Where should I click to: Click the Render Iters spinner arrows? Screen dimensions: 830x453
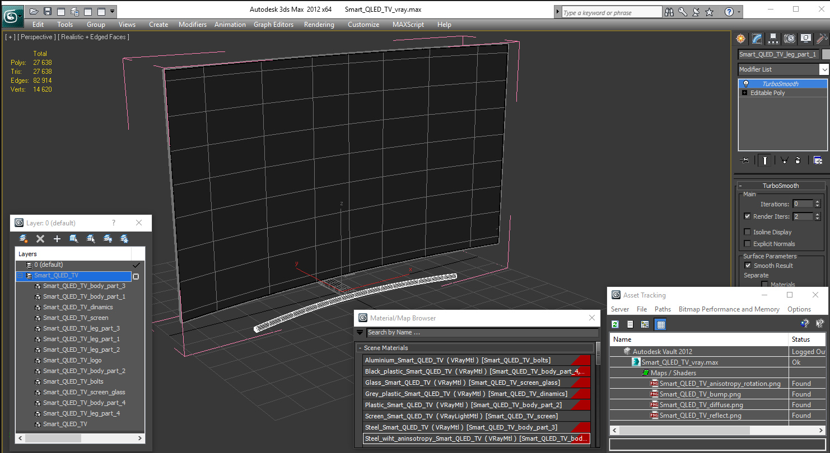[x=817, y=216]
